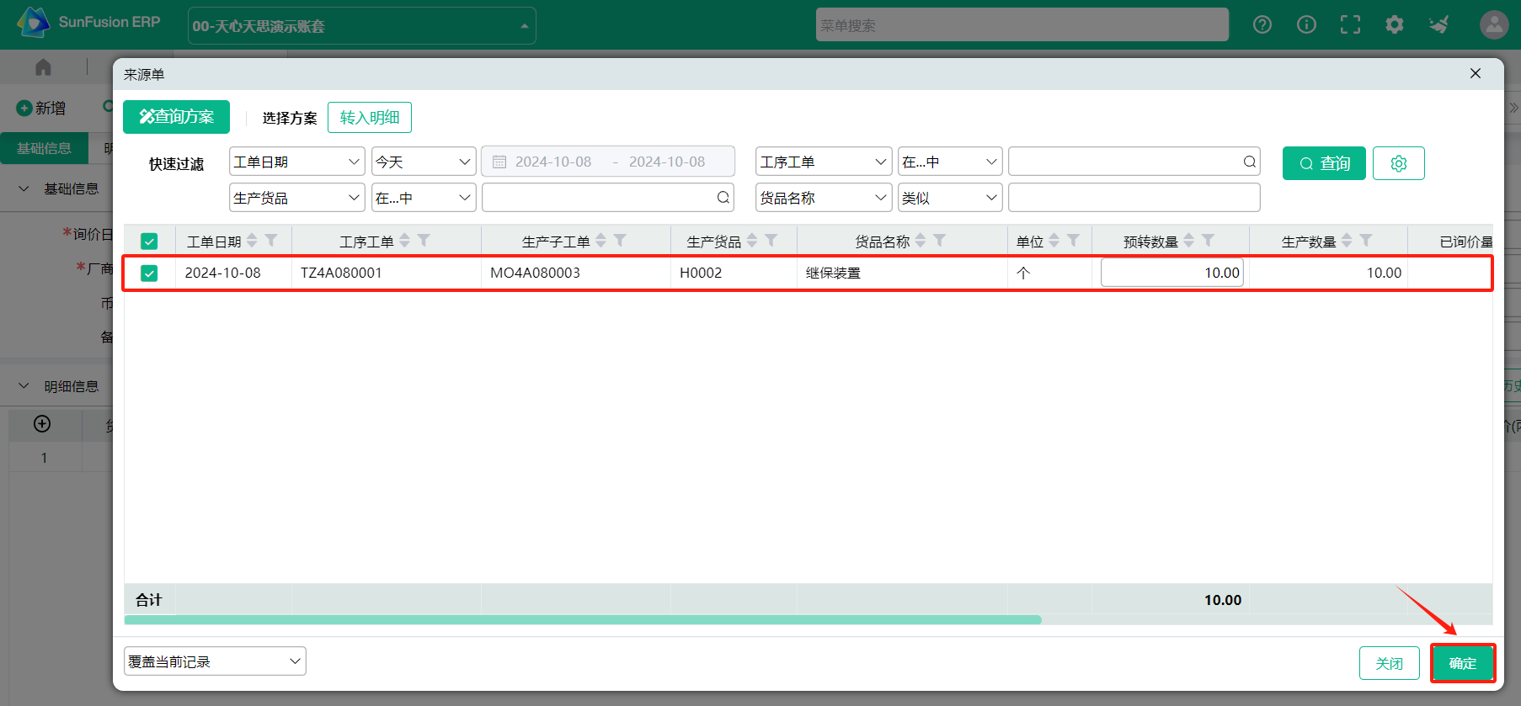Image resolution: width=1521 pixels, height=706 pixels.
Task: Sort by 工序工单 column arrows
Action: click(404, 241)
